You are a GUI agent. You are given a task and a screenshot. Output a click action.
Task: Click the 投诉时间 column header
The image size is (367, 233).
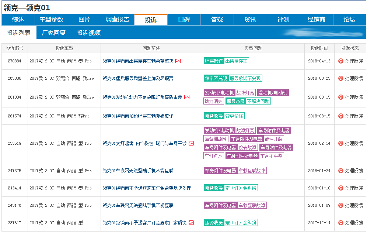(319, 48)
